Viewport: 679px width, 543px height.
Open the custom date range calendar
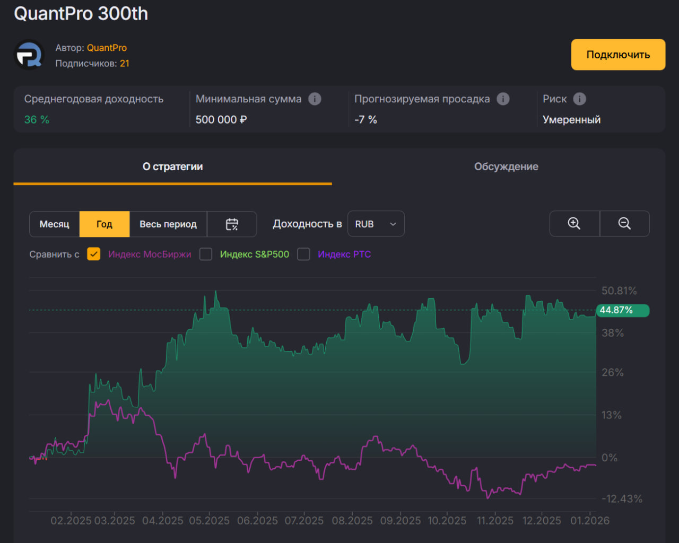232,224
